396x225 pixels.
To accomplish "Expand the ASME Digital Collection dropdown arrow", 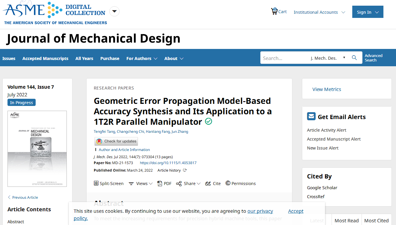I will [x=114, y=12].
